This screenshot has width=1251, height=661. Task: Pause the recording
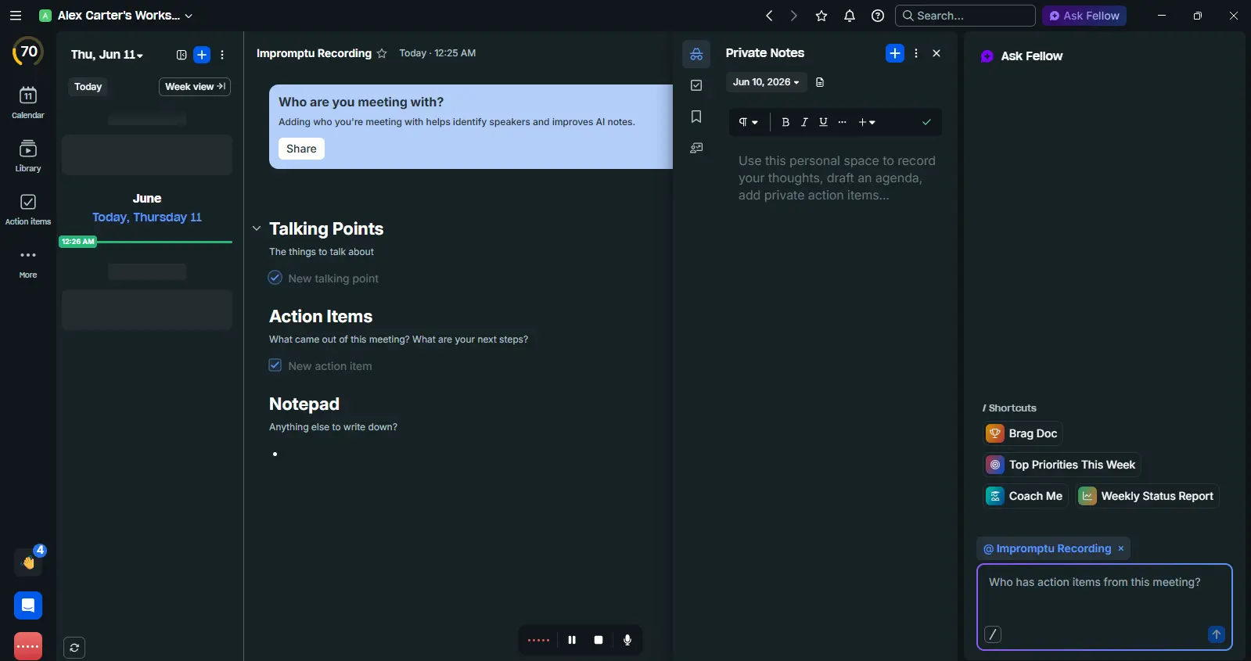coord(572,640)
